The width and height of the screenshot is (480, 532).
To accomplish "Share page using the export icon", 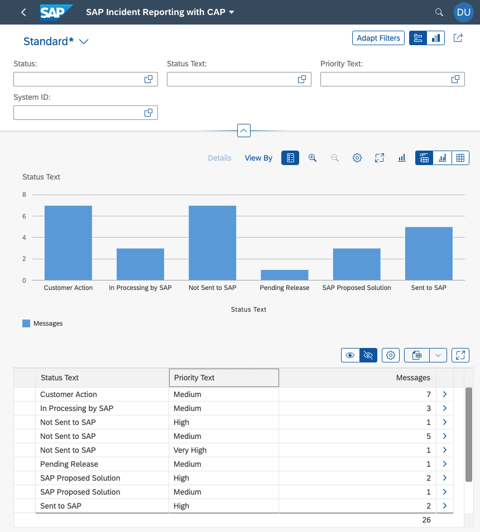I will pyautogui.click(x=458, y=38).
